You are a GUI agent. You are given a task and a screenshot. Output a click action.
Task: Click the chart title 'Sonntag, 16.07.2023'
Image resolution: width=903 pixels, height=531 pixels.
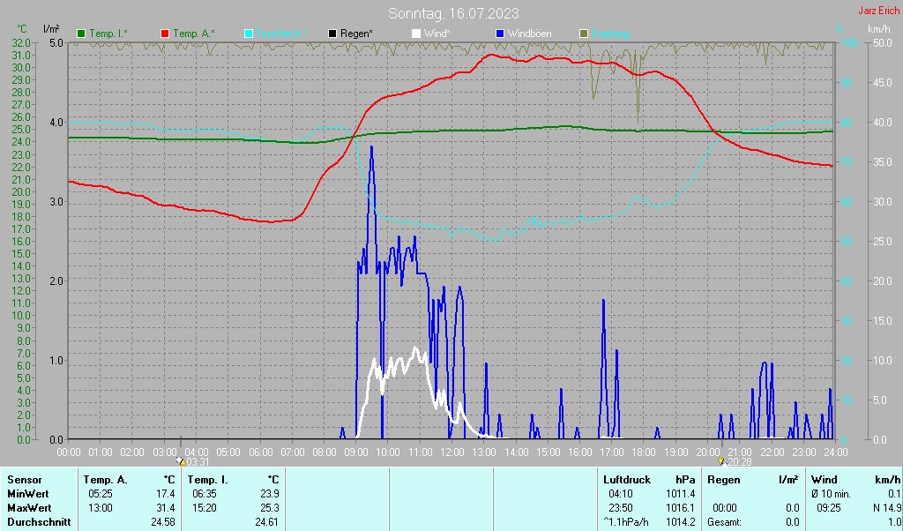[x=453, y=13]
